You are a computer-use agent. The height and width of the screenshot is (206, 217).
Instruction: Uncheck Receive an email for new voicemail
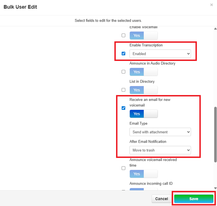click(x=123, y=108)
